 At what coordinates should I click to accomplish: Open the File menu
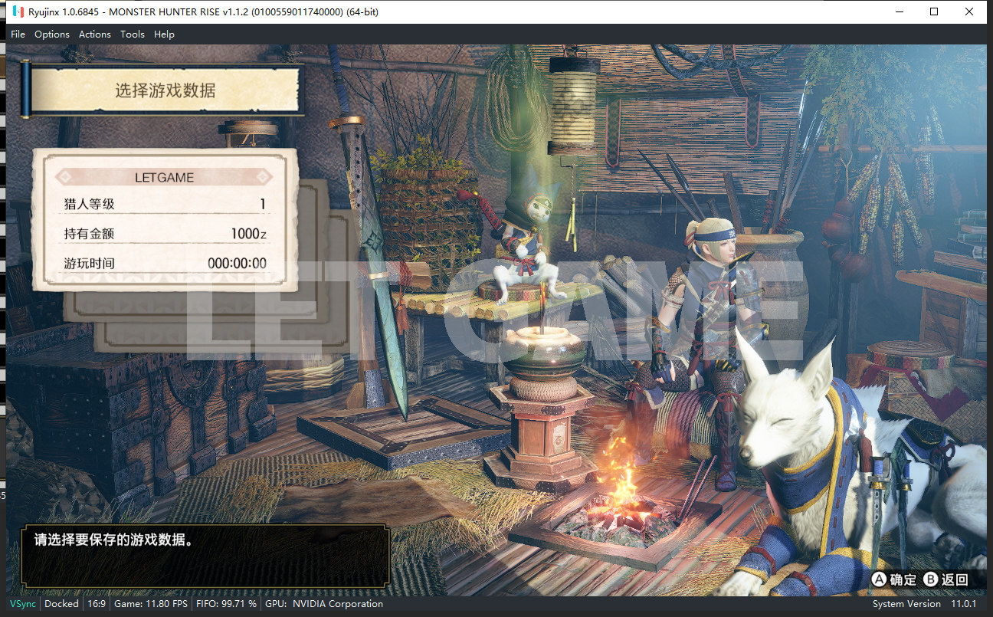18,34
